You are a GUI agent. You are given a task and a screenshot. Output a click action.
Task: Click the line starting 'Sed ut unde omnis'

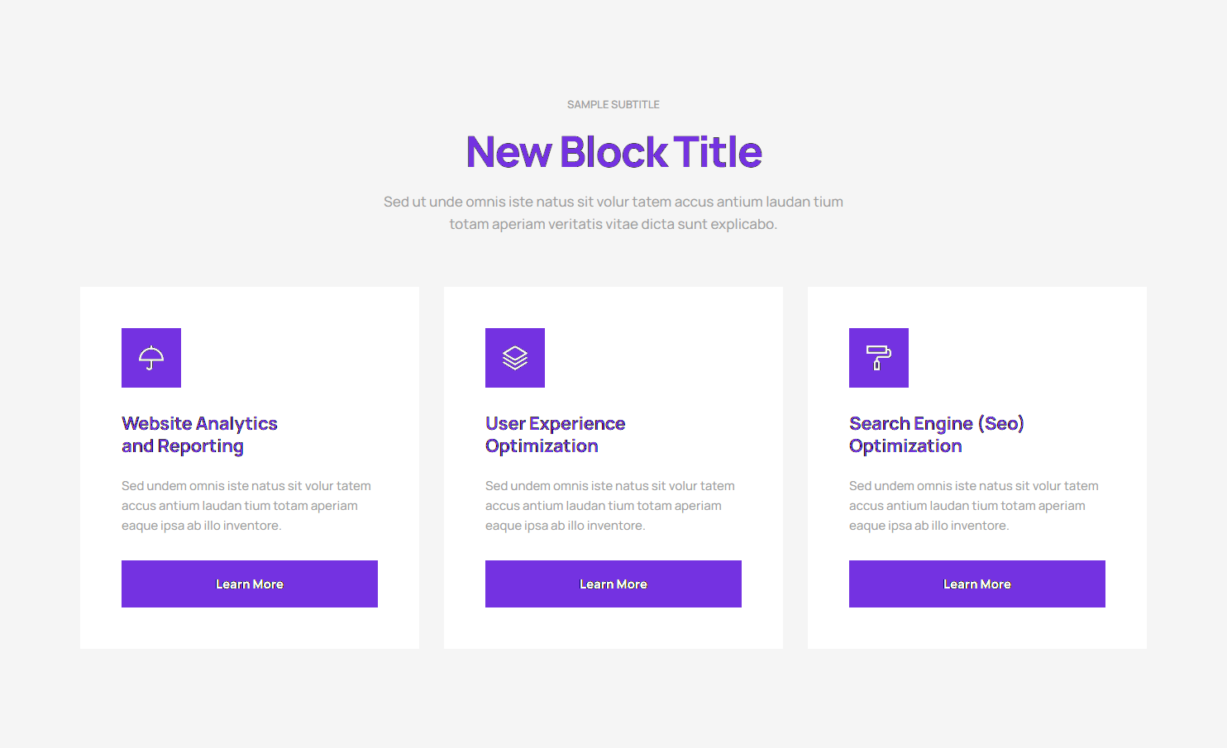613,202
